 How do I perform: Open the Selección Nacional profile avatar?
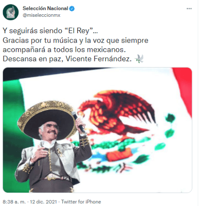(x=11, y=12)
